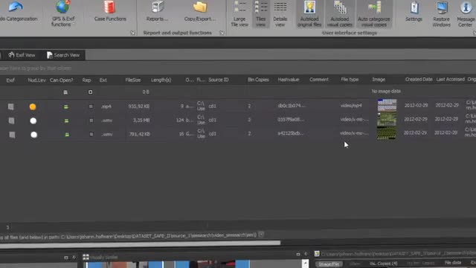Switch to Exif View tab
This screenshot has height=268, width=476.
(x=22, y=55)
